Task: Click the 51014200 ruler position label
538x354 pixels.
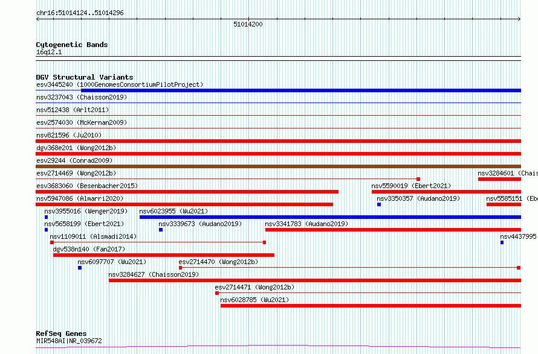Action: point(248,24)
